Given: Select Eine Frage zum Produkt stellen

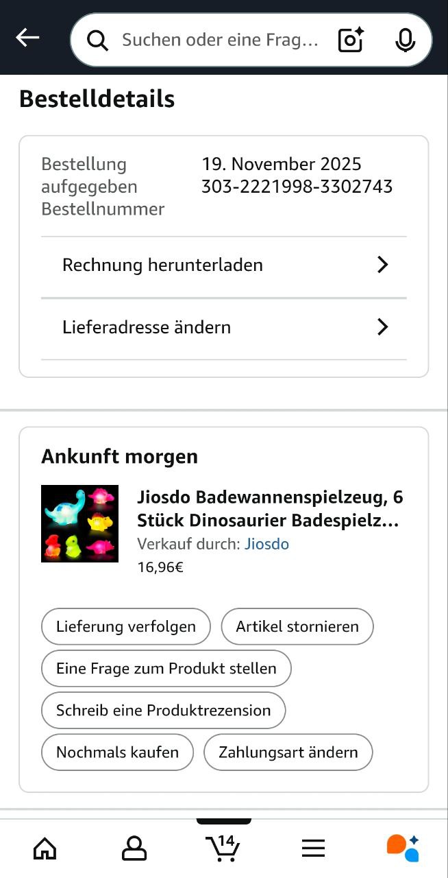Looking at the screenshot, I should click(x=166, y=668).
